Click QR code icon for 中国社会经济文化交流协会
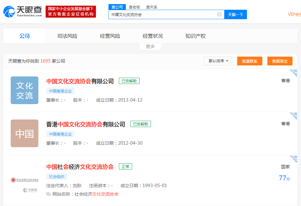This screenshot has height=206, width=301. pos(293,159)
